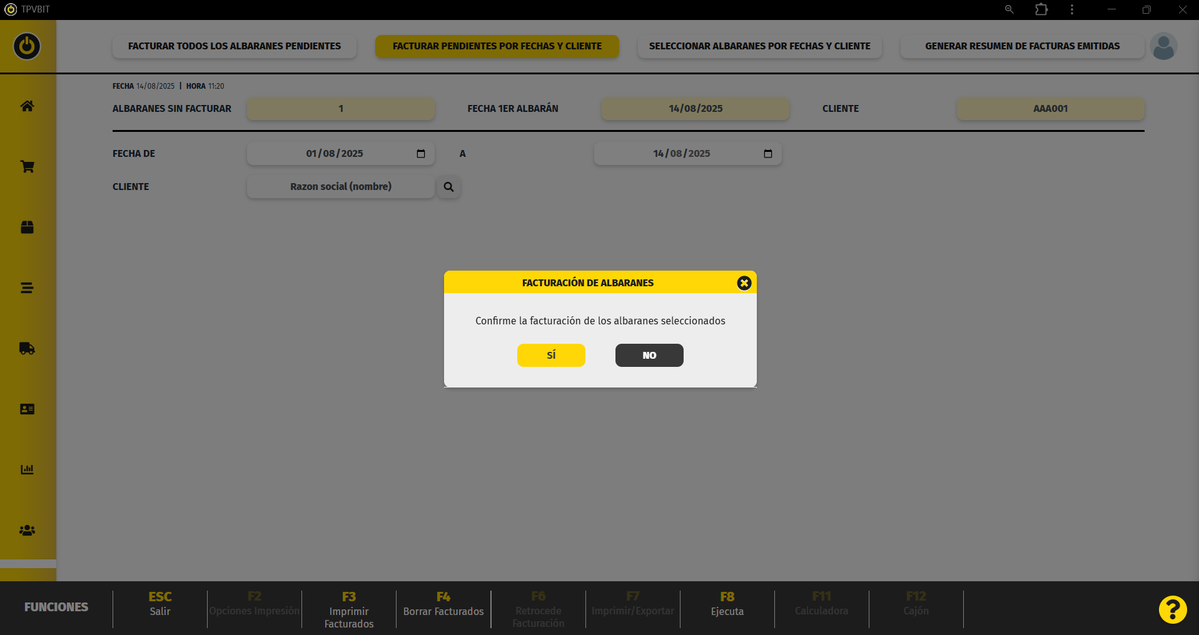Click the Razon social client name field
This screenshot has height=635, width=1199.
[340, 187]
